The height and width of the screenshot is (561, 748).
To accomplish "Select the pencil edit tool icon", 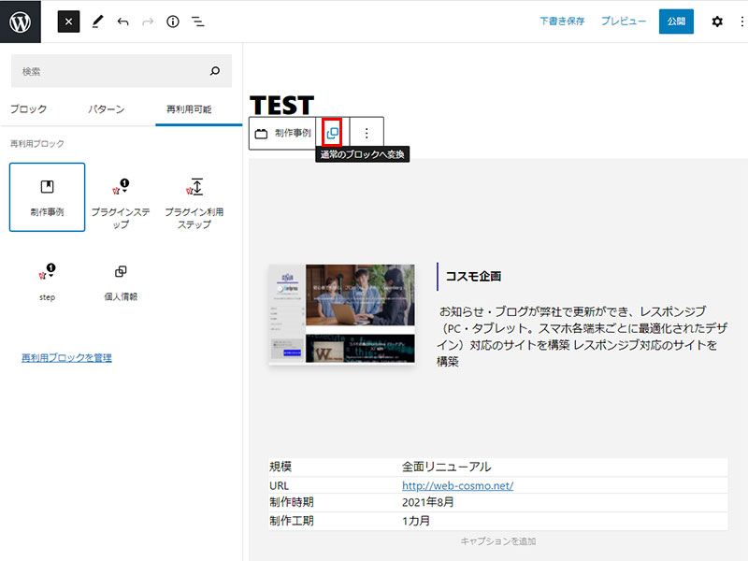I will coord(97,22).
